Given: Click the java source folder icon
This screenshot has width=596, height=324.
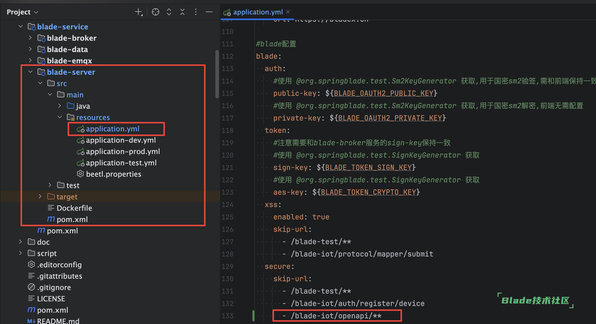Looking at the screenshot, I should pos(70,106).
